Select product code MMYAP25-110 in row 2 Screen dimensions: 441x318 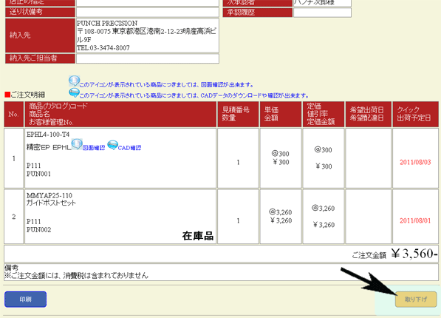[x=49, y=195]
